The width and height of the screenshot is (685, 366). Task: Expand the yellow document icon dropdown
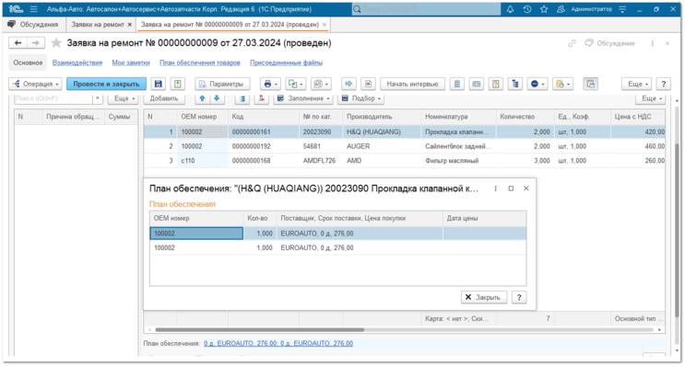coord(562,84)
